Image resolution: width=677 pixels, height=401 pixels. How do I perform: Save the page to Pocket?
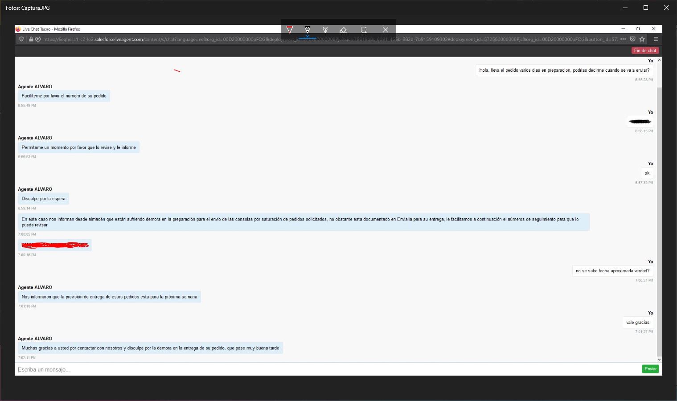point(632,39)
